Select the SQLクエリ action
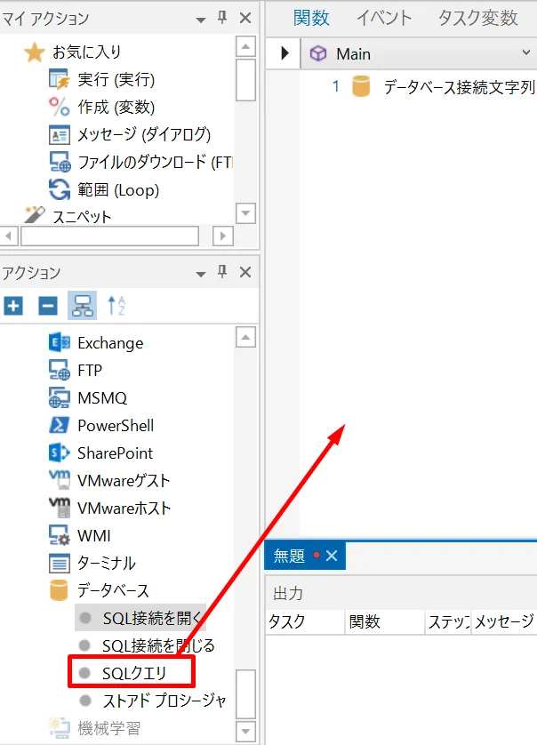537x745 pixels. click(x=133, y=673)
